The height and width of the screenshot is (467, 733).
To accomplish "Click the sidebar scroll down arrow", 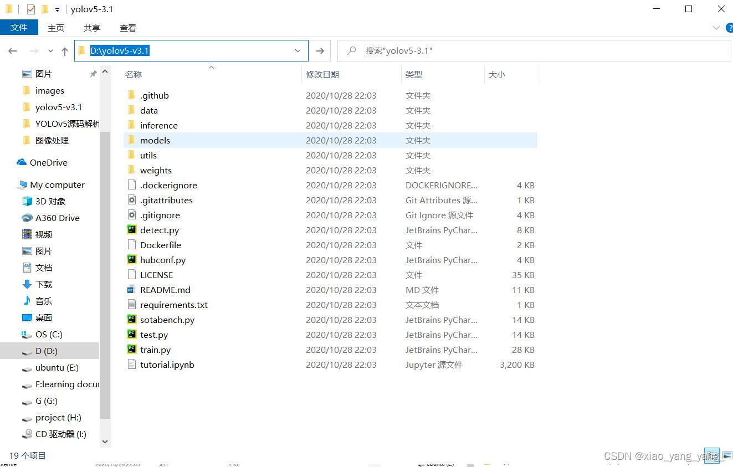I will (x=105, y=442).
